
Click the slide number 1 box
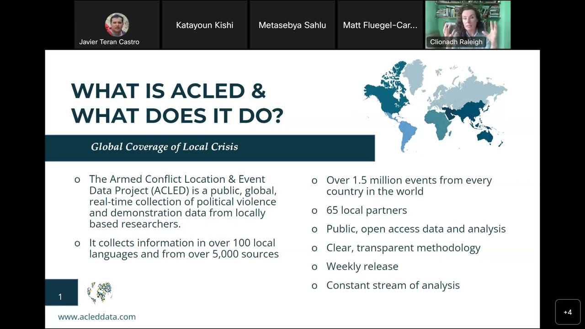(x=61, y=292)
